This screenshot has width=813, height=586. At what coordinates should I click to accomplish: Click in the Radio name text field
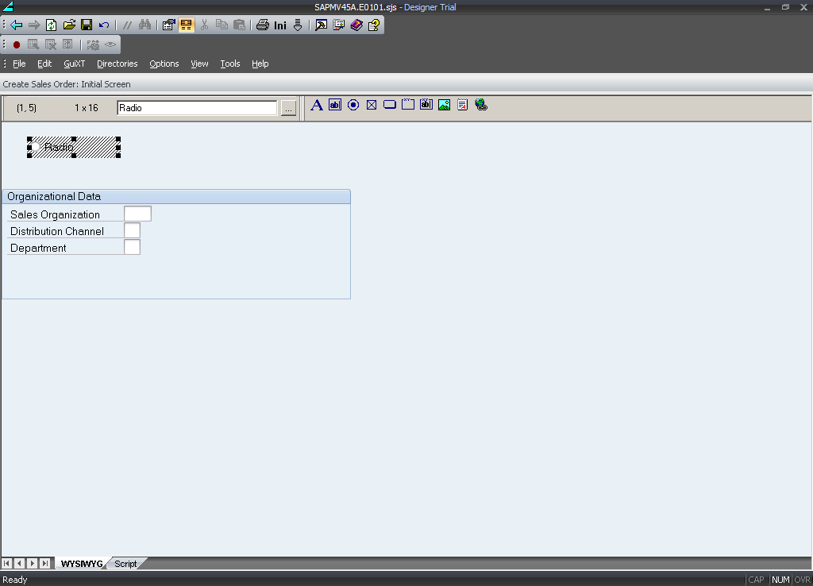click(x=196, y=108)
